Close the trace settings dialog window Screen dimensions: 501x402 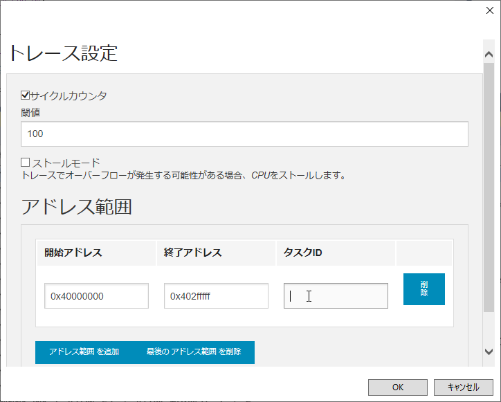click(x=491, y=10)
